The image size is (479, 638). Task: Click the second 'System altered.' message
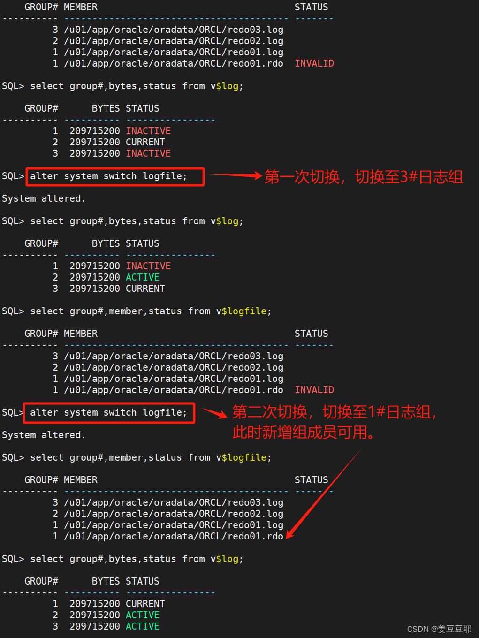[44, 435]
